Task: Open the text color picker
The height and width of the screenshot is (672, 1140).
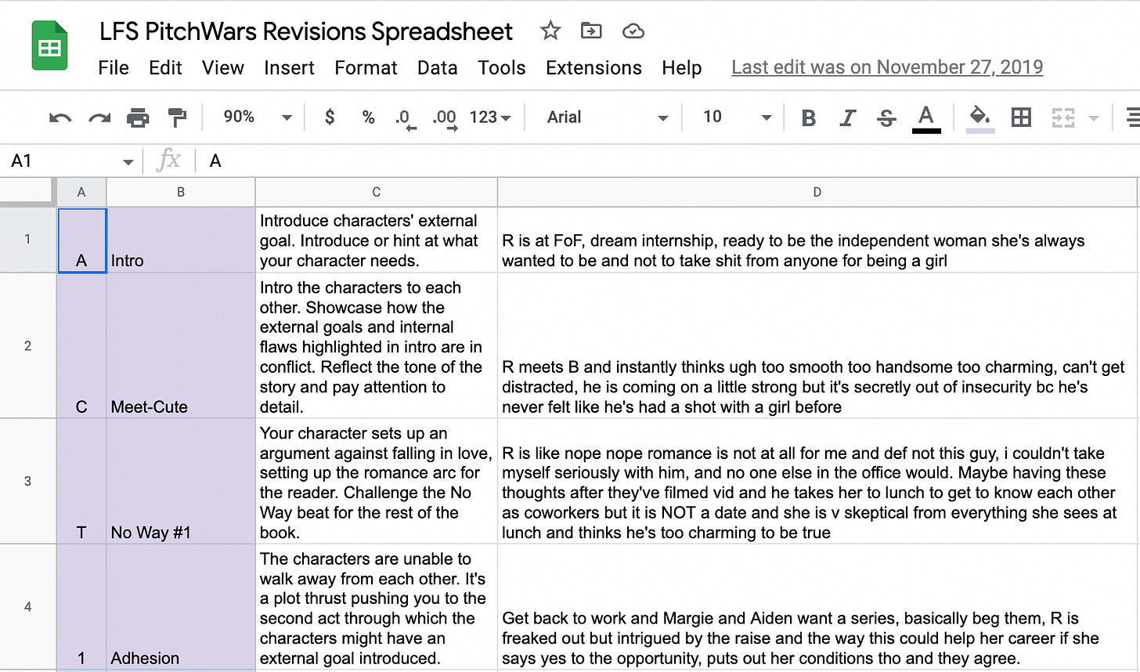Action: 926,118
